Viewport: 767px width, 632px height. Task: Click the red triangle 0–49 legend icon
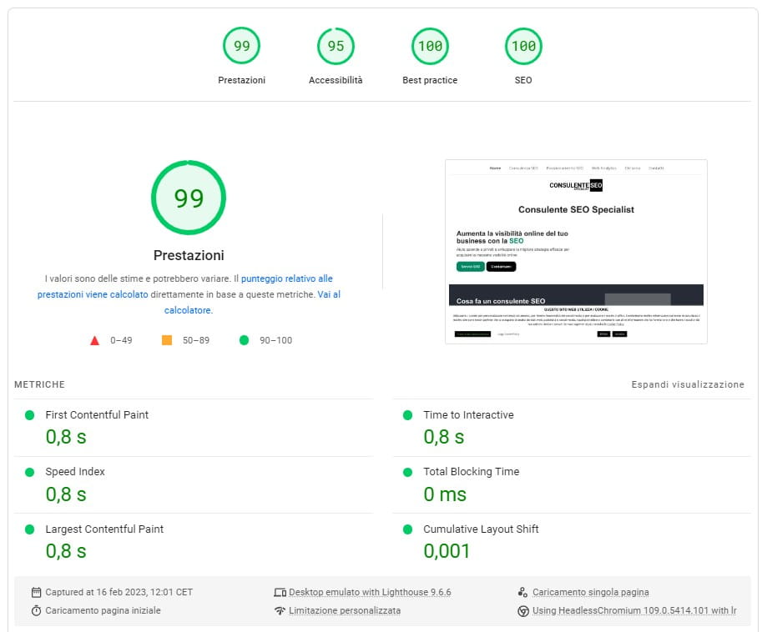click(x=95, y=340)
